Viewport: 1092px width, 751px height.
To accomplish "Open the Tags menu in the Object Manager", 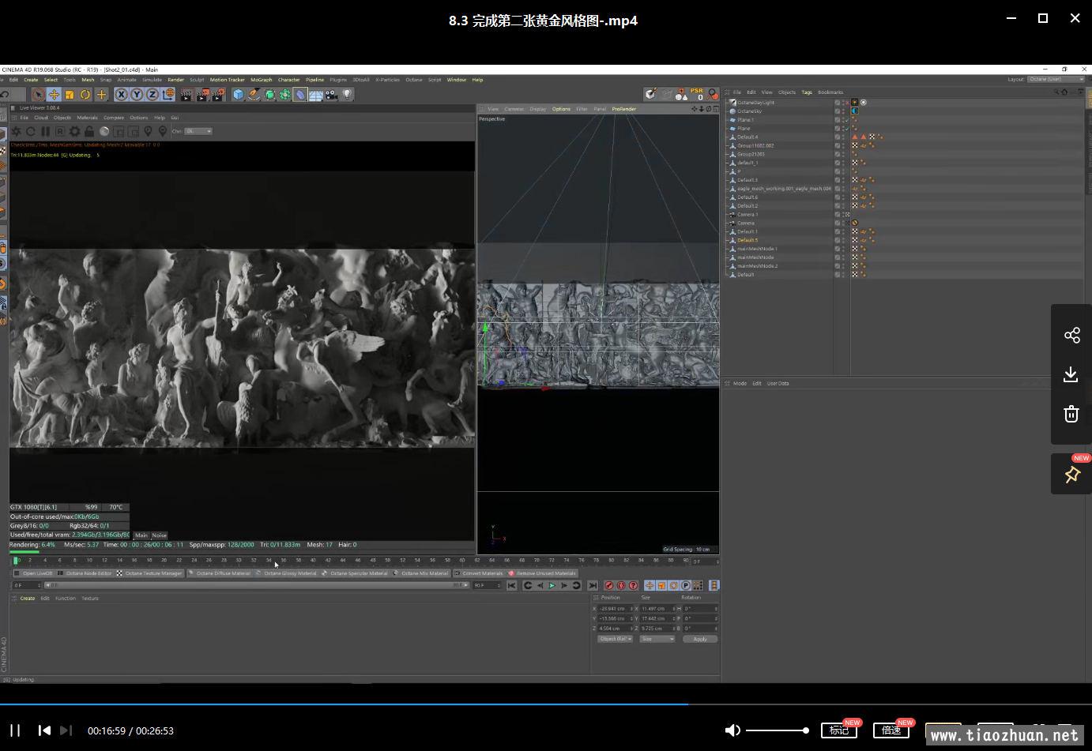I will (807, 92).
